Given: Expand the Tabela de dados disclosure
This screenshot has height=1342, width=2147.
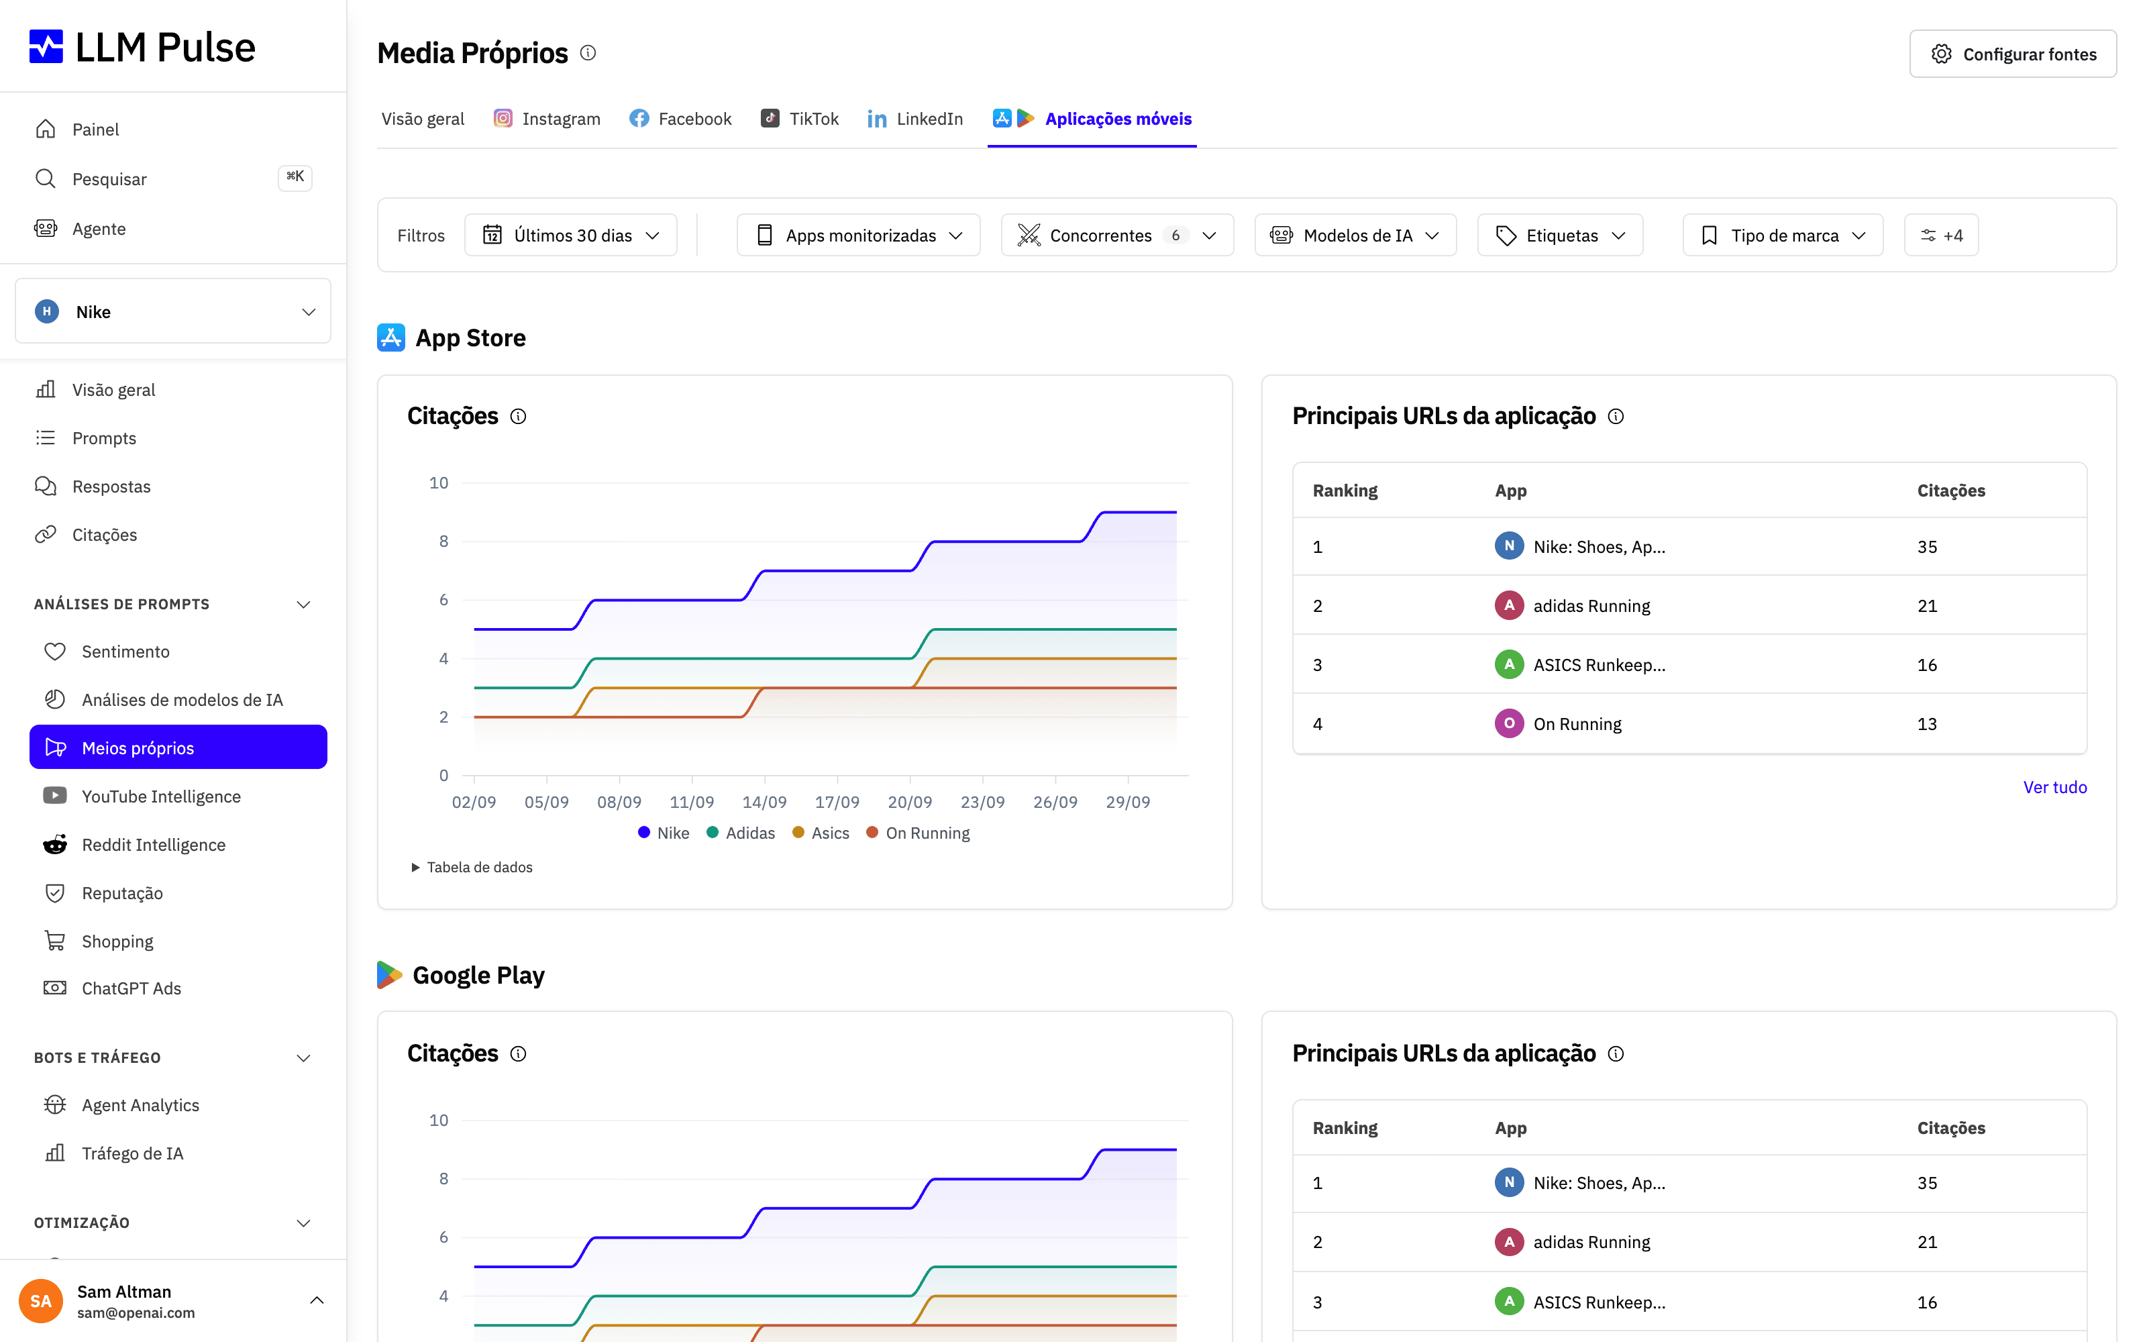Looking at the screenshot, I should tap(471, 867).
